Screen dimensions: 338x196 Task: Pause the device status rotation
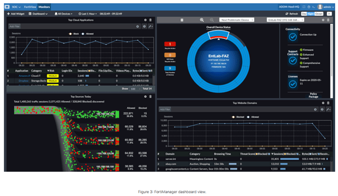(x=182, y=20)
